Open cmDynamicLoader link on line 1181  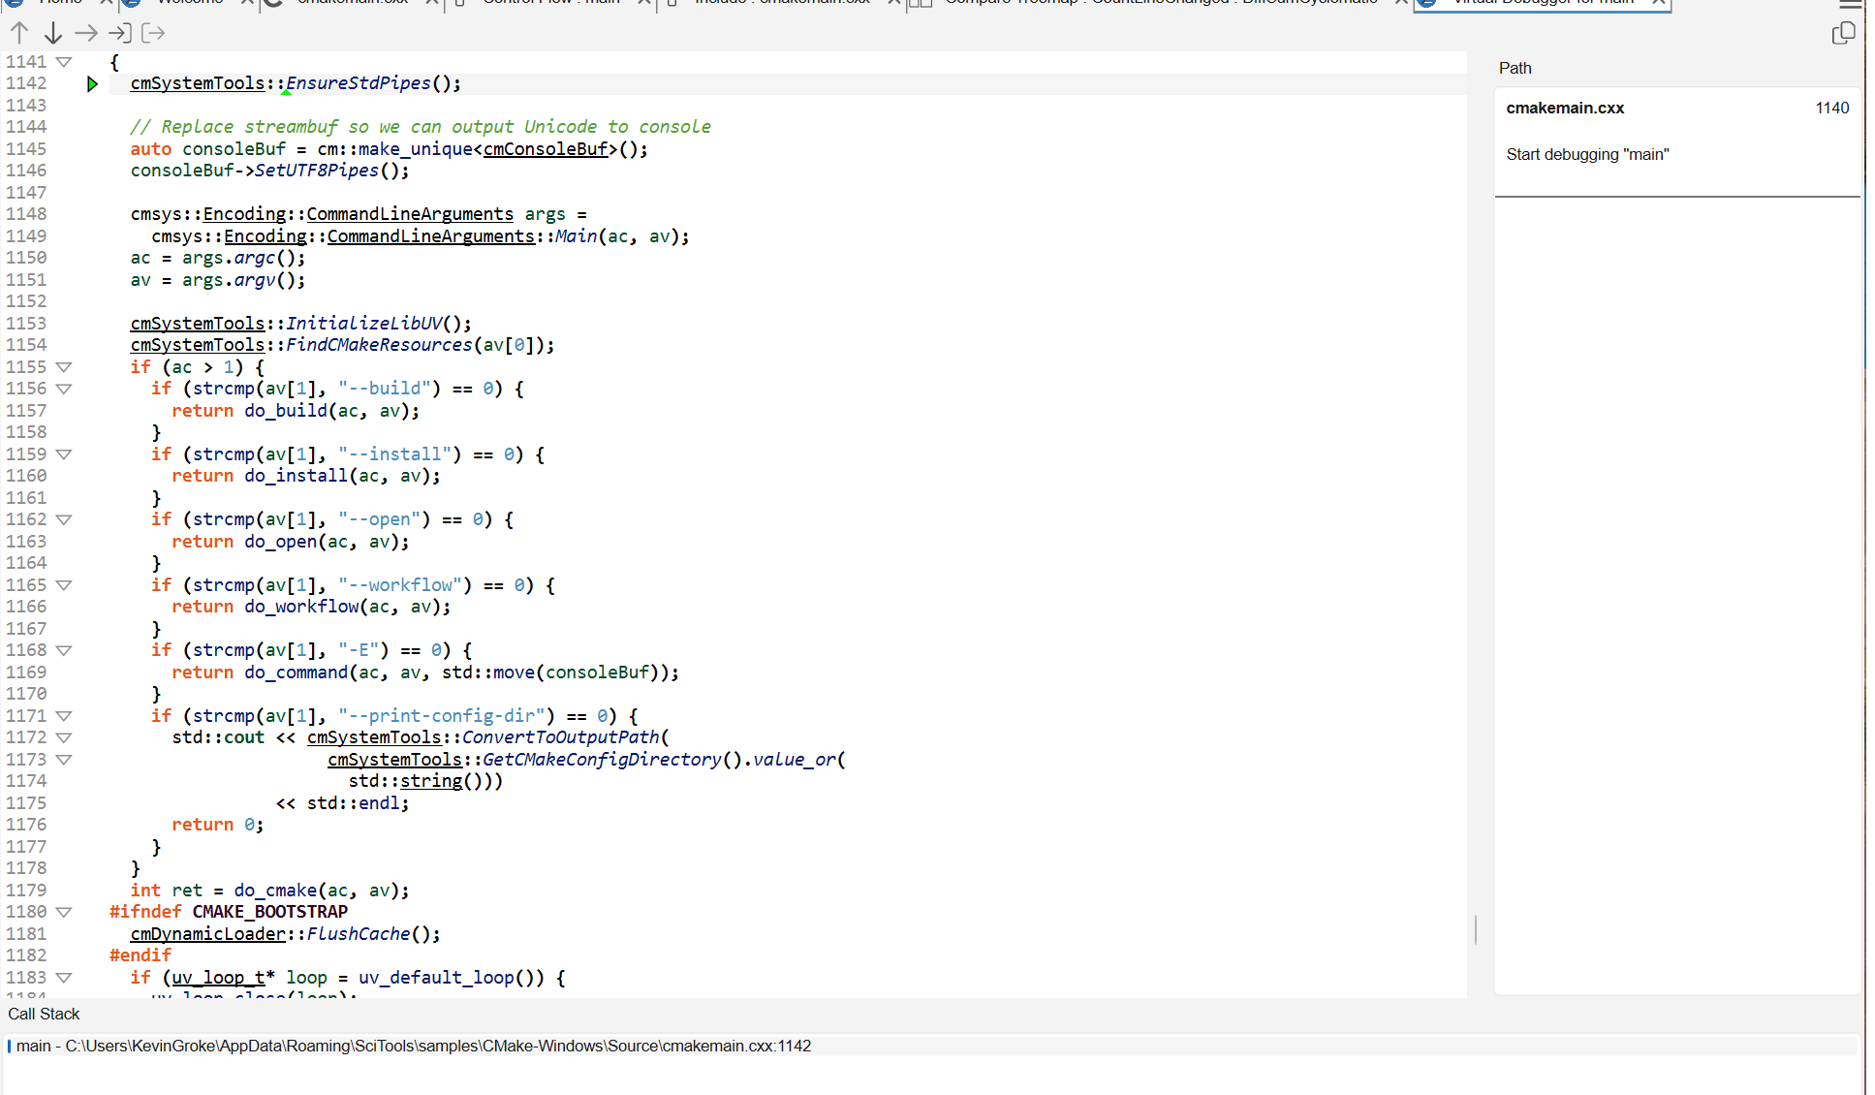pyautogui.click(x=208, y=934)
